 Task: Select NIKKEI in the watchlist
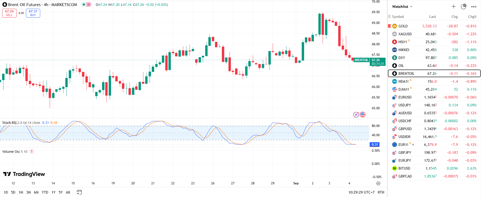(x=404, y=50)
